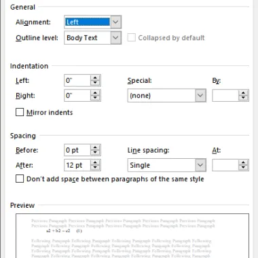Click the indentation By value field
This screenshot has height=258, width=258.
(x=225, y=96)
